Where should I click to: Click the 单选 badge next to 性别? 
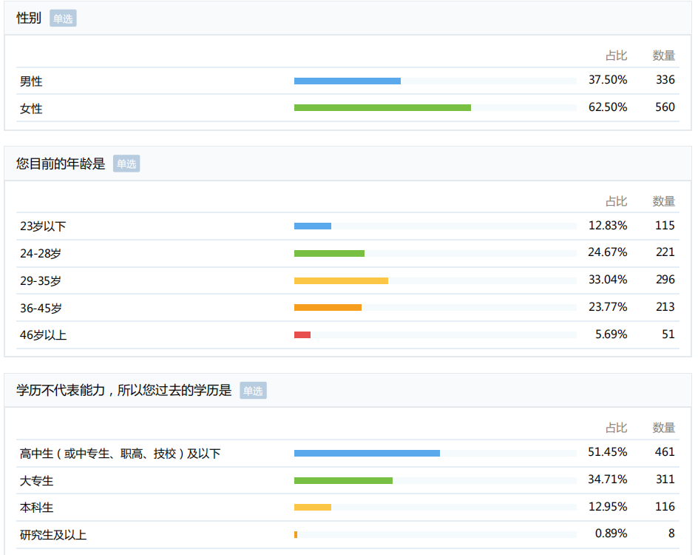pyautogui.click(x=62, y=16)
